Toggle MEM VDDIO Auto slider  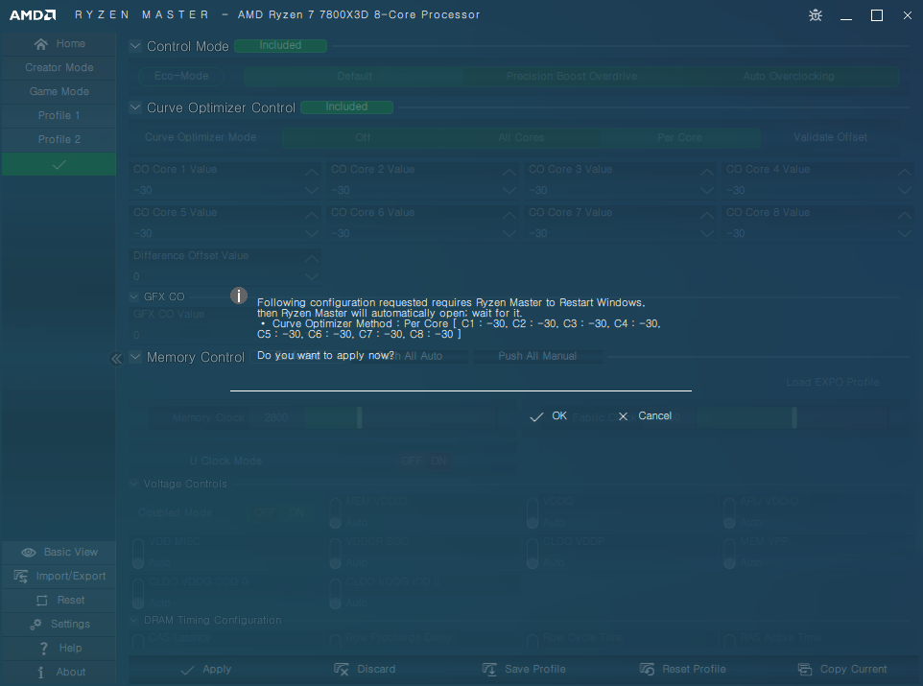click(336, 513)
